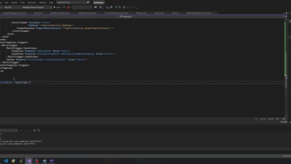Click the Setter ScrollViewer.CanContentScroll line
The width and height of the screenshot is (291, 164).
click(x=46, y=60)
